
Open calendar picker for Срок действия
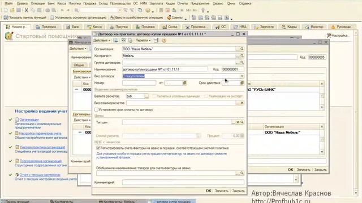click(x=242, y=83)
